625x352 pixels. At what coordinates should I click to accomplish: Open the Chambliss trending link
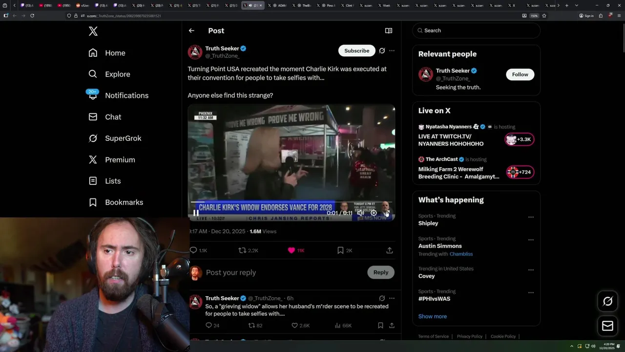(x=461, y=254)
